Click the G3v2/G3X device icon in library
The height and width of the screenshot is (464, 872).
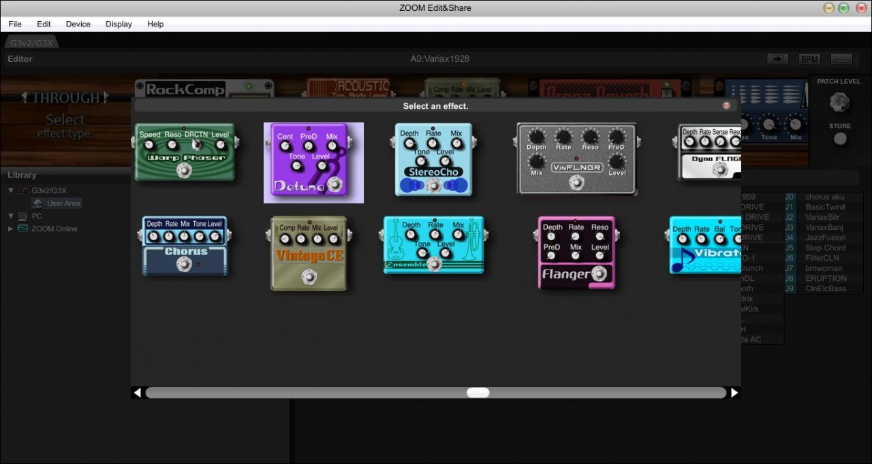pyautogui.click(x=22, y=190)
